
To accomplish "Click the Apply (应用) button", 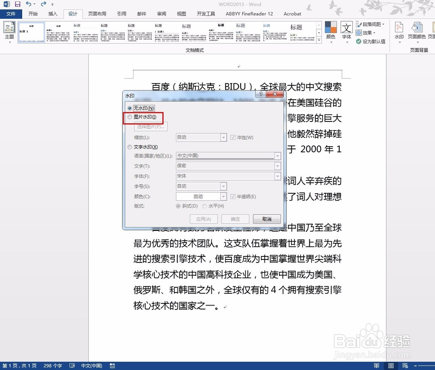I will (x=203, y=219).
